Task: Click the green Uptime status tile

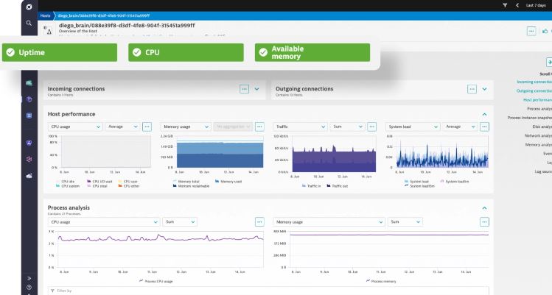Action: coord(60,52)
